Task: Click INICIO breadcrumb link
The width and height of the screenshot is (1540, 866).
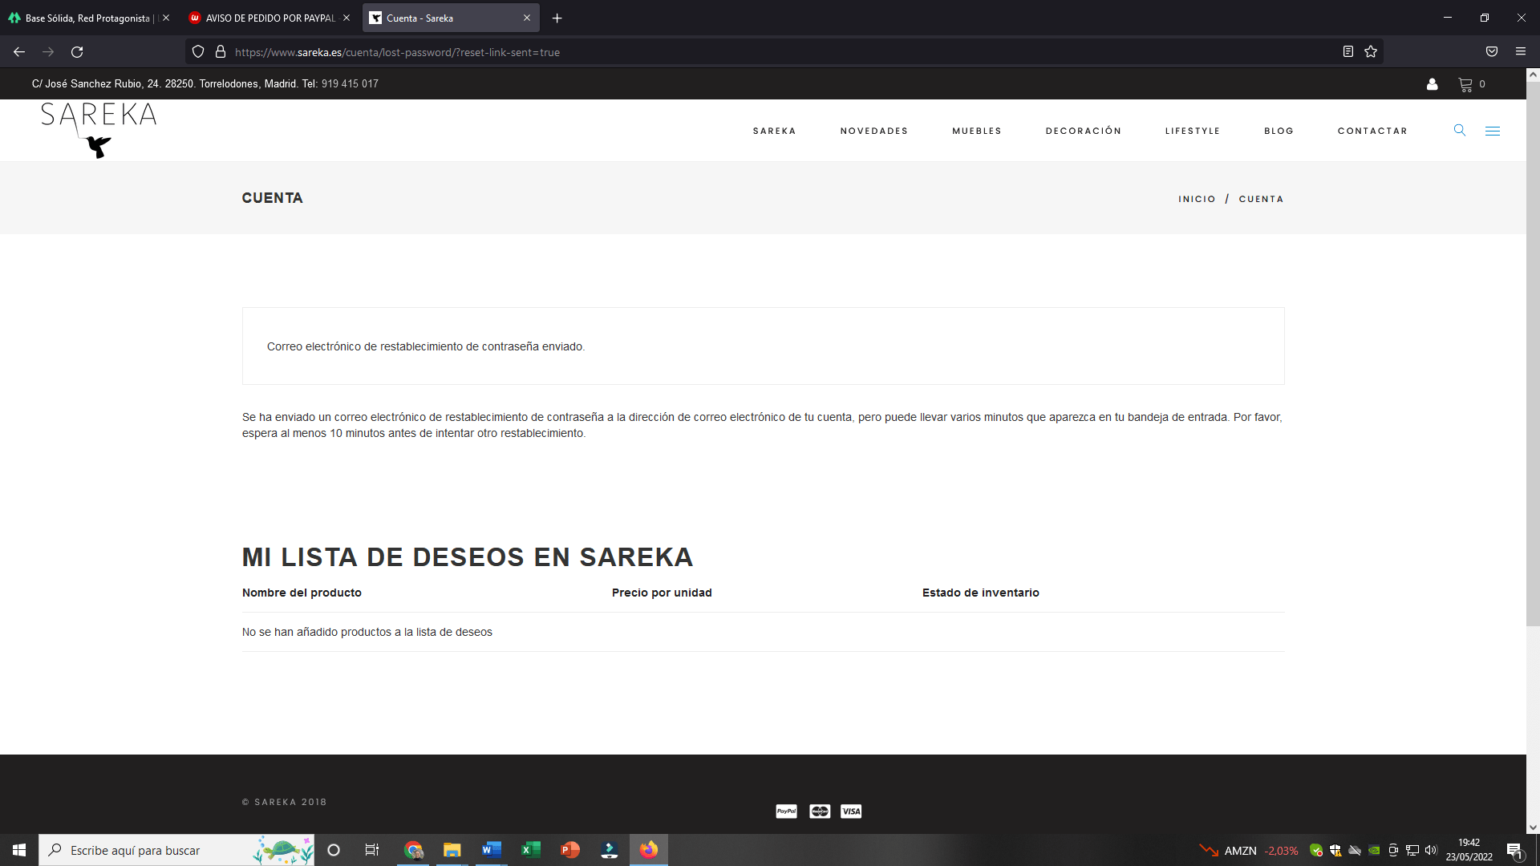Action: click(1197, 199)
